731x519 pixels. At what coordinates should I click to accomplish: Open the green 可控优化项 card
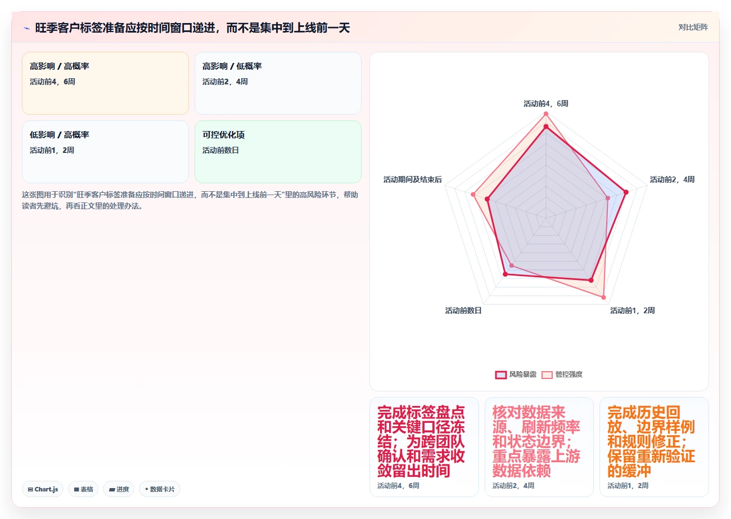[278, 152]
